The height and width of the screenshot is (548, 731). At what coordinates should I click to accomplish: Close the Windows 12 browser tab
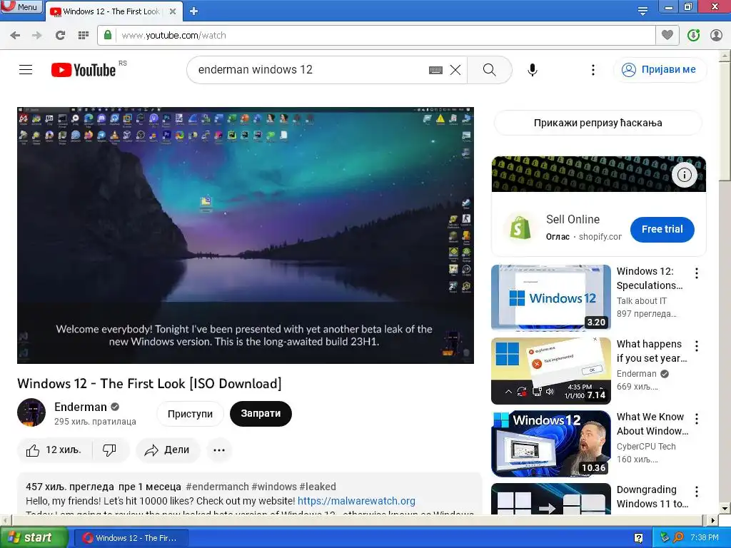coord(173,11)
